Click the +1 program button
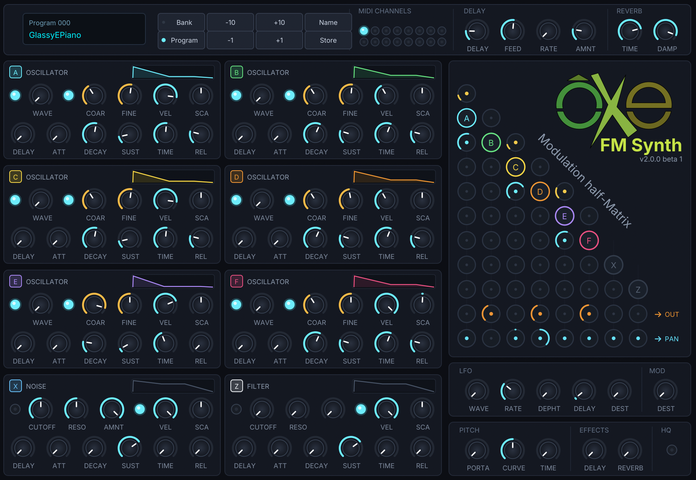The width and height of the screenshot is (696, 480). click(279, 40)
